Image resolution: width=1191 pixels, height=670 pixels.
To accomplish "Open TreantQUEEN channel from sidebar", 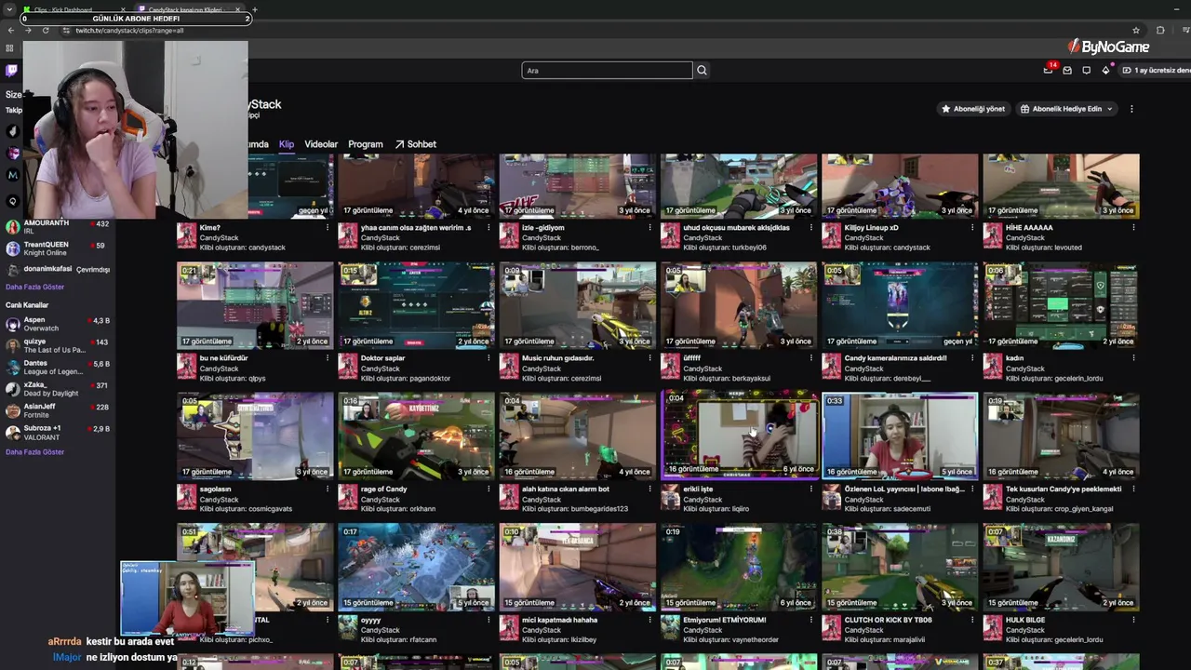I will point(58,248).
